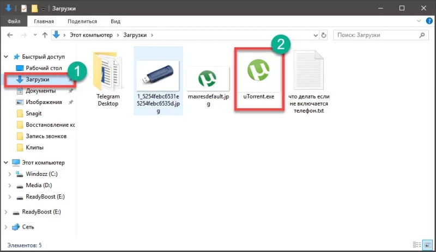
Task: Switch to large icons view in status bar
Action: (427, 245)
